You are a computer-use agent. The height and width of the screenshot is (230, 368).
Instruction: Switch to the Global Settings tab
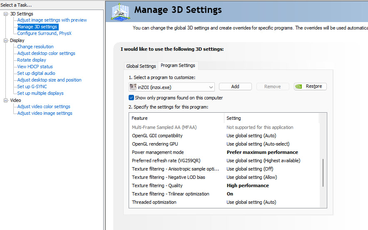pyautogui.click(x=141, y=66)
